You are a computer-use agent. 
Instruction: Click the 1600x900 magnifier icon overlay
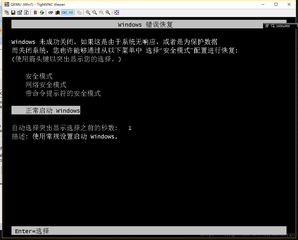(x=273, y=26)
